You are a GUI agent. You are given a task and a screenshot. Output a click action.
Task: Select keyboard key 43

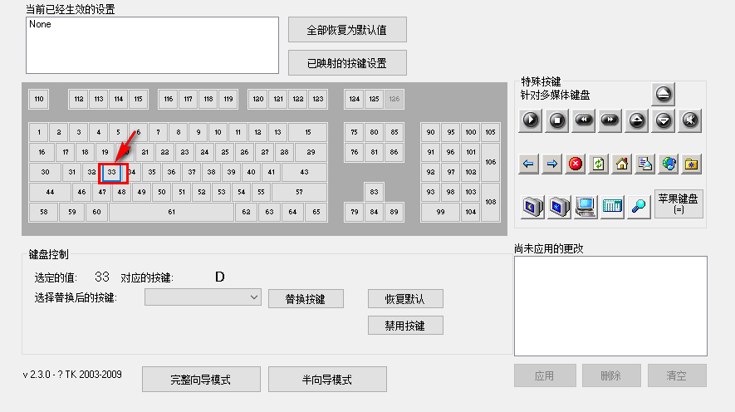pos(304,172)
